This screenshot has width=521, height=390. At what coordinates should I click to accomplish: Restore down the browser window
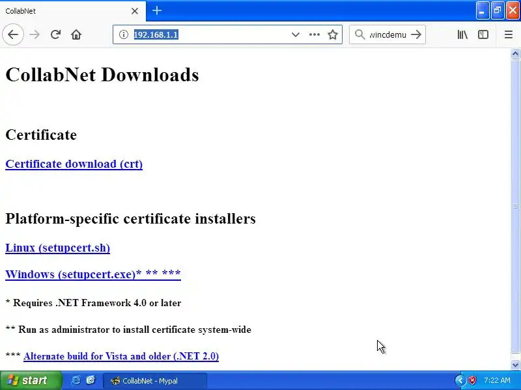pos(498,10)
